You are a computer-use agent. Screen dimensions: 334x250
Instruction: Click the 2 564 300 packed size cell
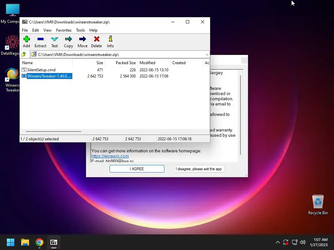(x=128, y=76)
